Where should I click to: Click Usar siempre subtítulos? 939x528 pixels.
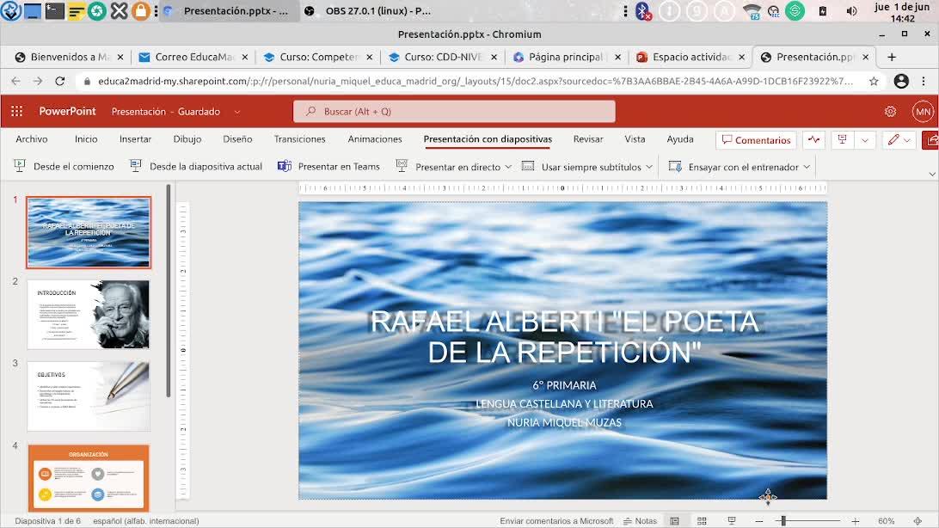581,167
